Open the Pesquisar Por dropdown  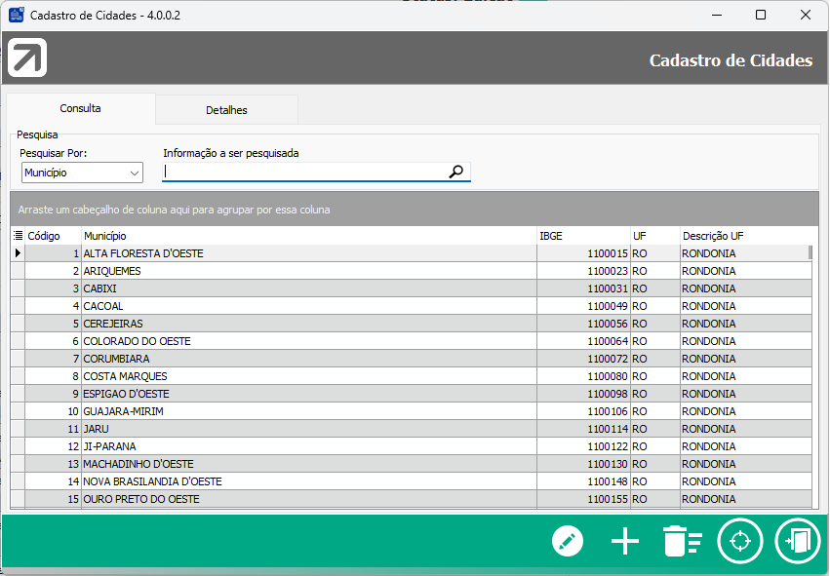[82, 173]
